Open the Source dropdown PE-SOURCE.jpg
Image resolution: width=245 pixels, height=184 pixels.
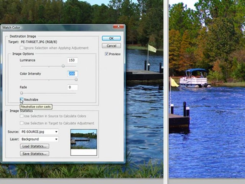click(39, 132)
